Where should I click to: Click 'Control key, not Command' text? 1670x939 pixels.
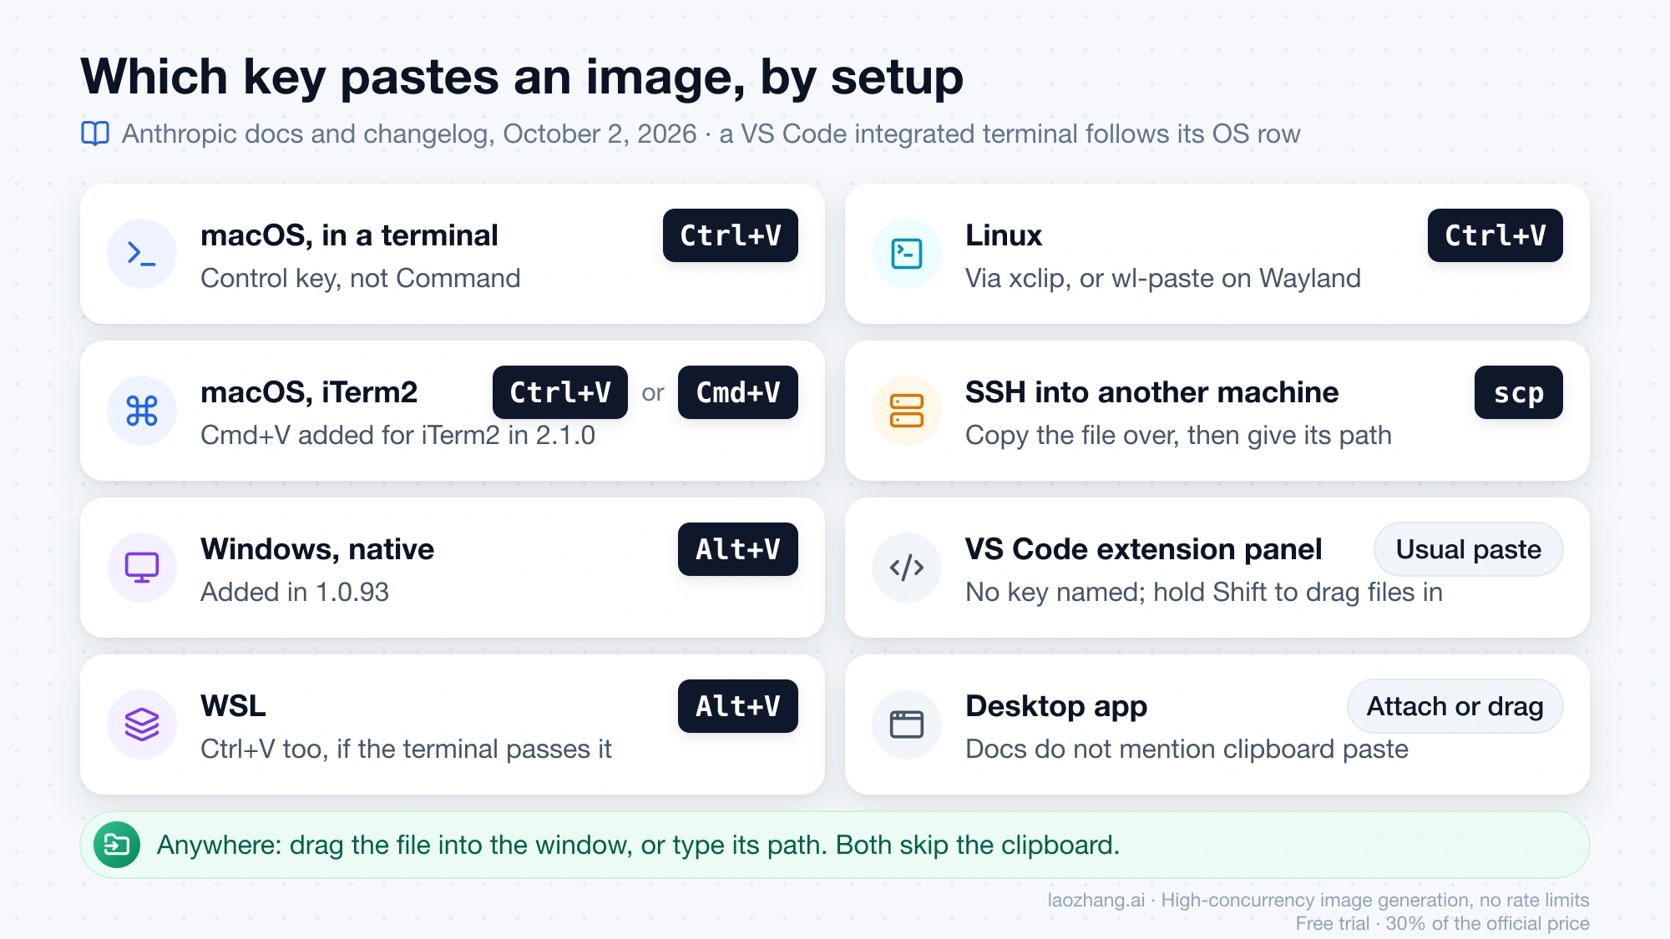[360, 278]
